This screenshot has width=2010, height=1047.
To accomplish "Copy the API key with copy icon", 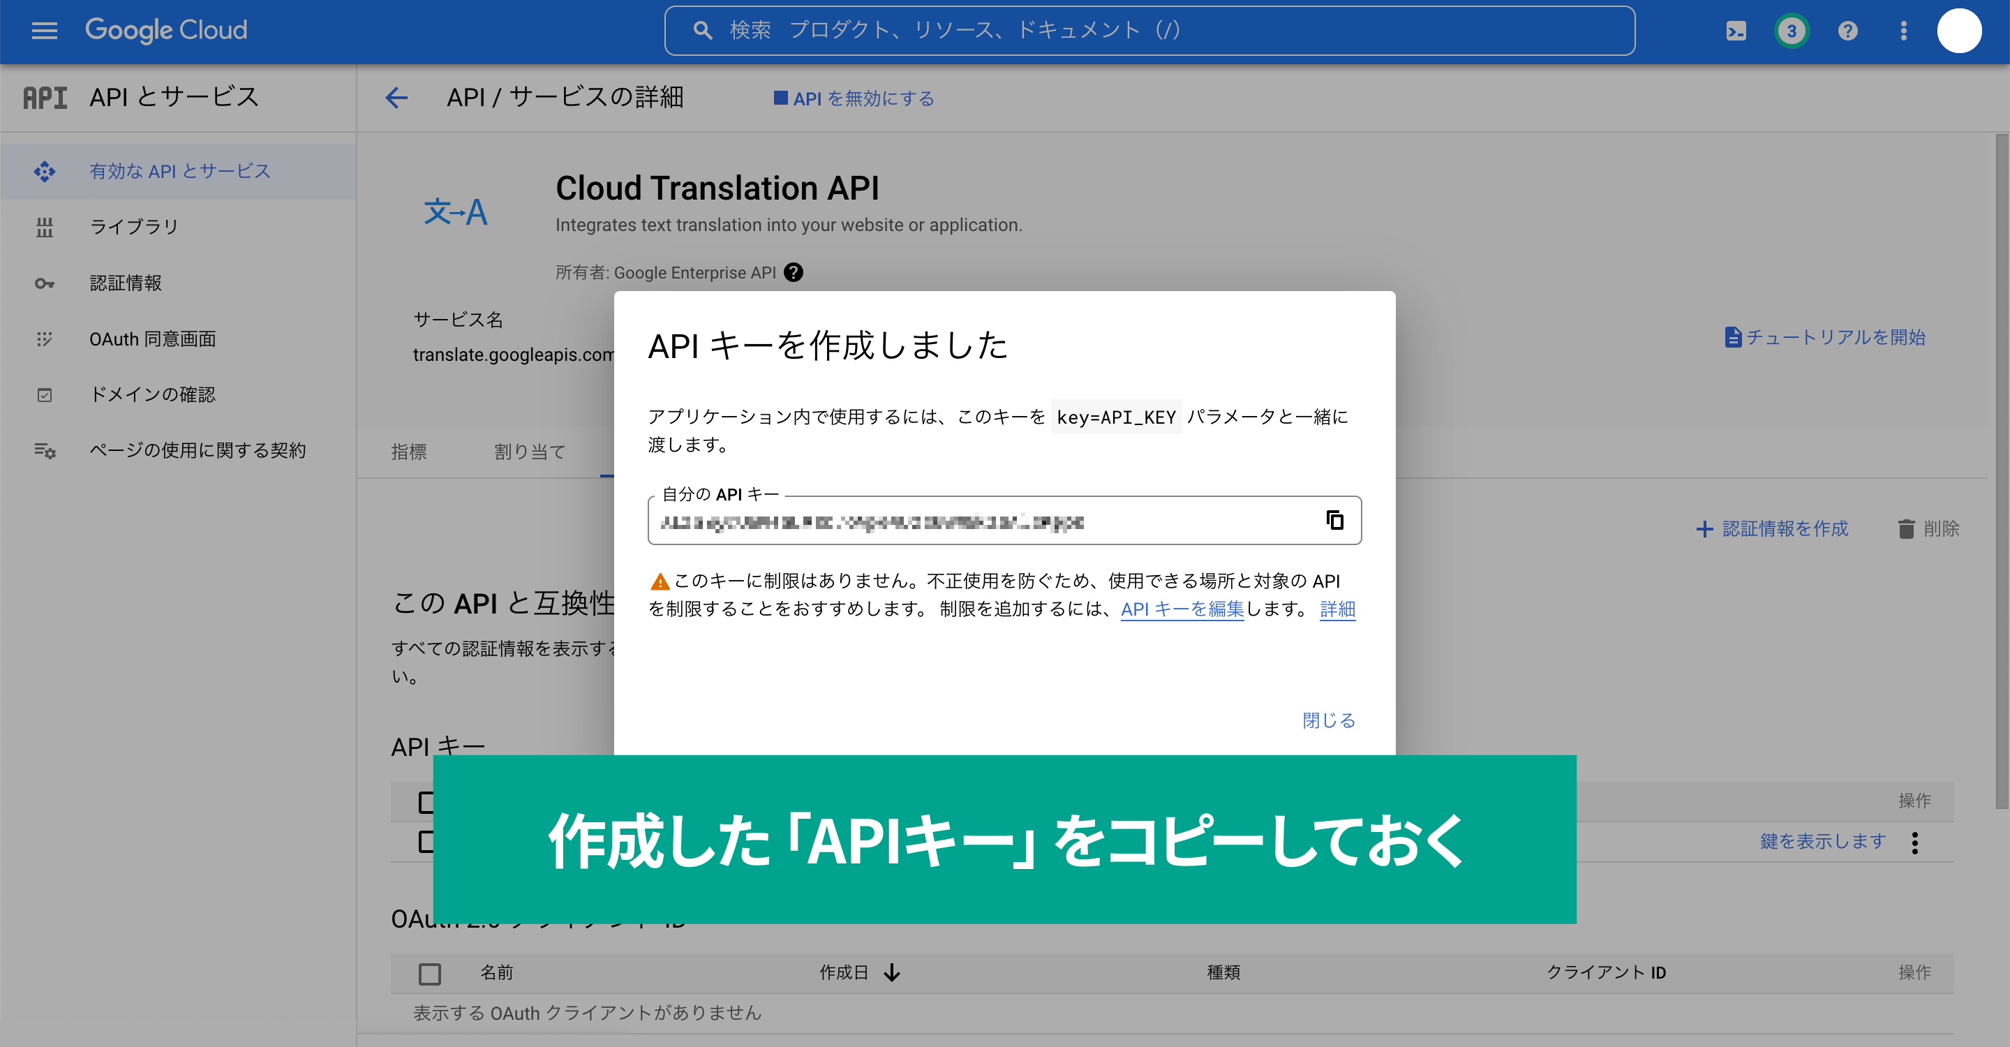I will [1335, 519].
